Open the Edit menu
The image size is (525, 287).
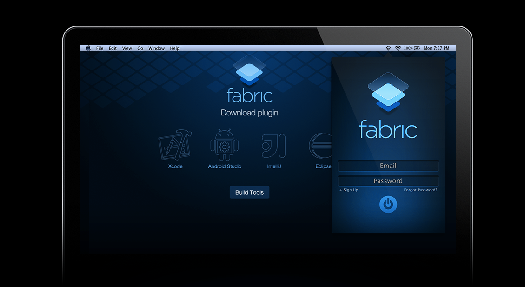113,48
